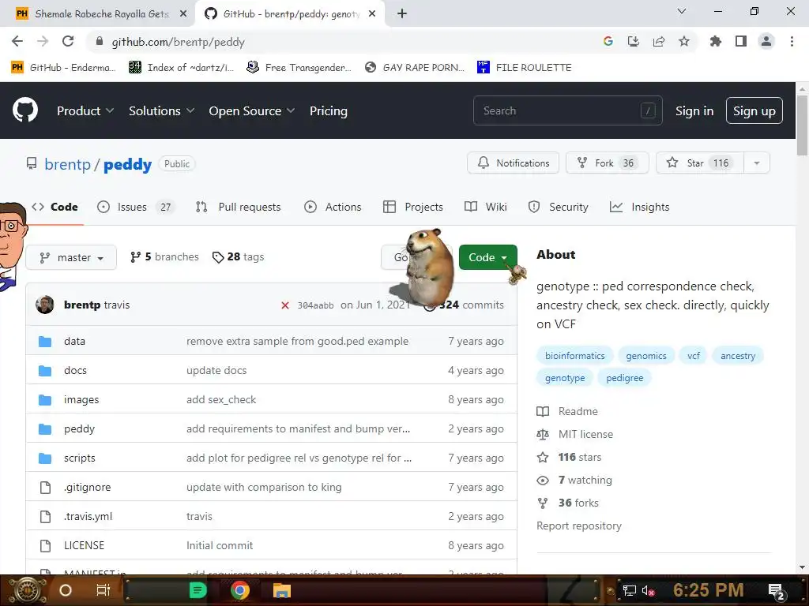Viewport: 809px width, 606px height.
Task: Click the muted volume tray icon
Action: tap(648, 590)
